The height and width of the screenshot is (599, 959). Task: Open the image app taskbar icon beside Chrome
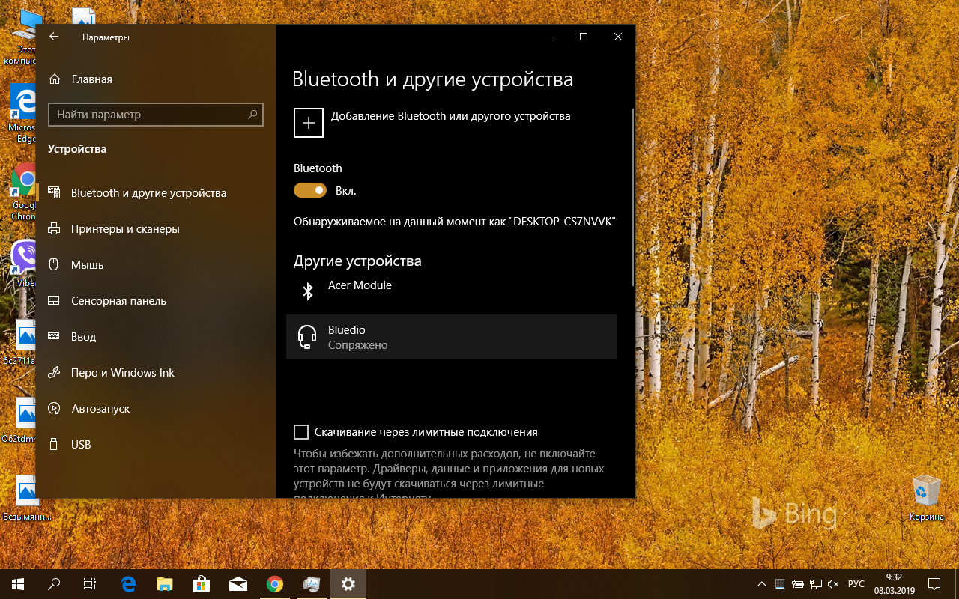[x=312, y=584]
